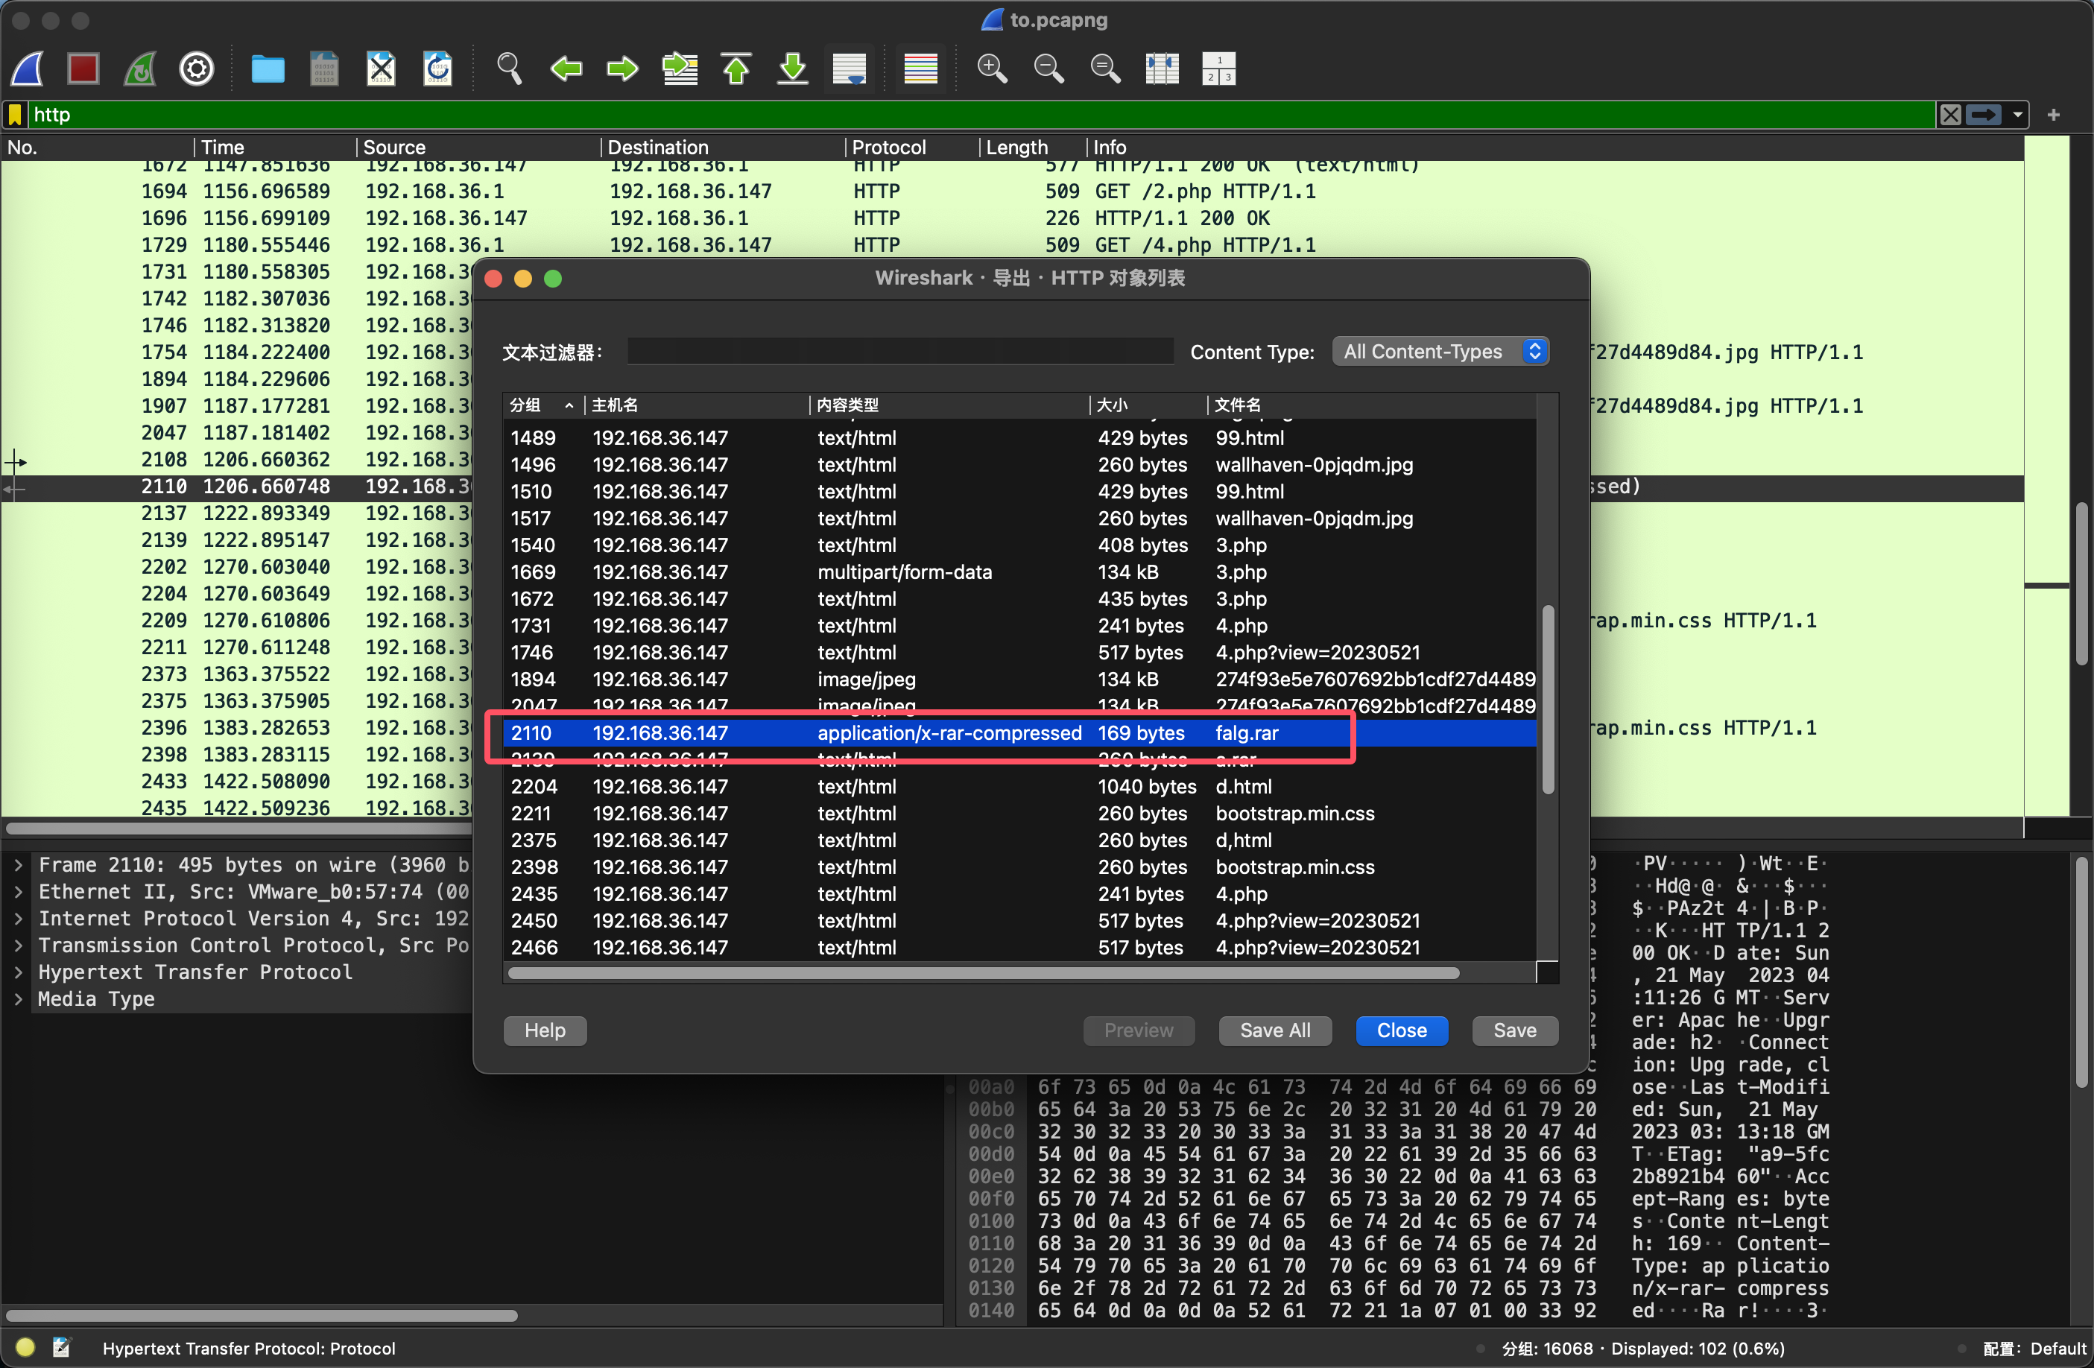The height and width of the screenshot is (1368, 2094).
Task: Go forward in packet history
Action: point(622,69)
